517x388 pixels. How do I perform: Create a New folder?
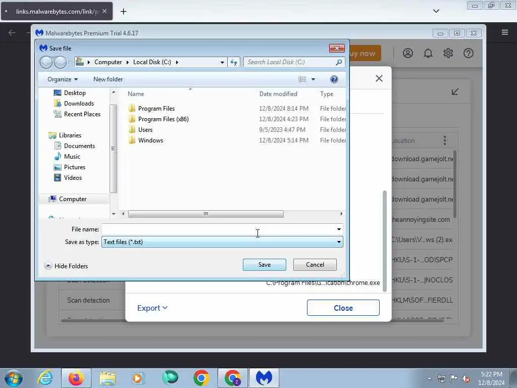click(108, 79)
